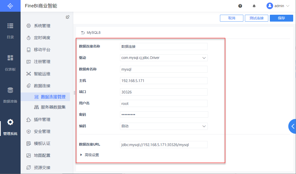Open the help question mark icon
This screenshot has width=296, height=174.
click(240, 6)
